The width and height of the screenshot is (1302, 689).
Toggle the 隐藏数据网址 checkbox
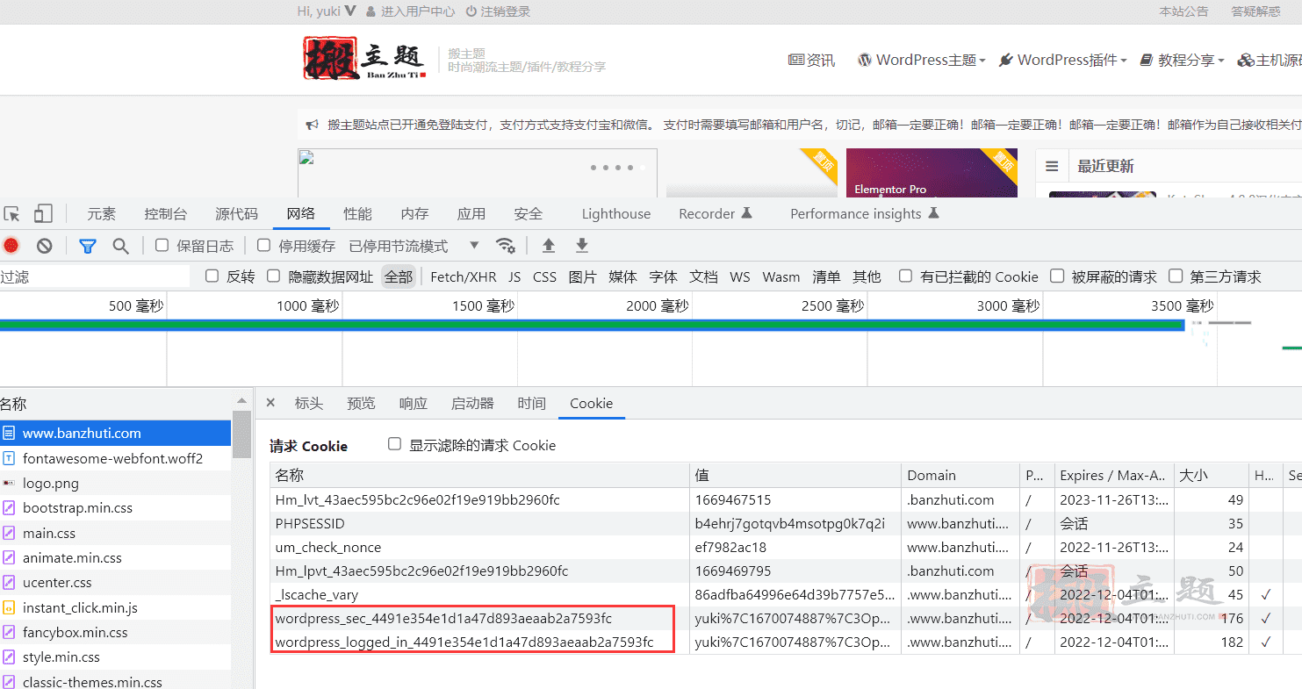pos(273,276)
